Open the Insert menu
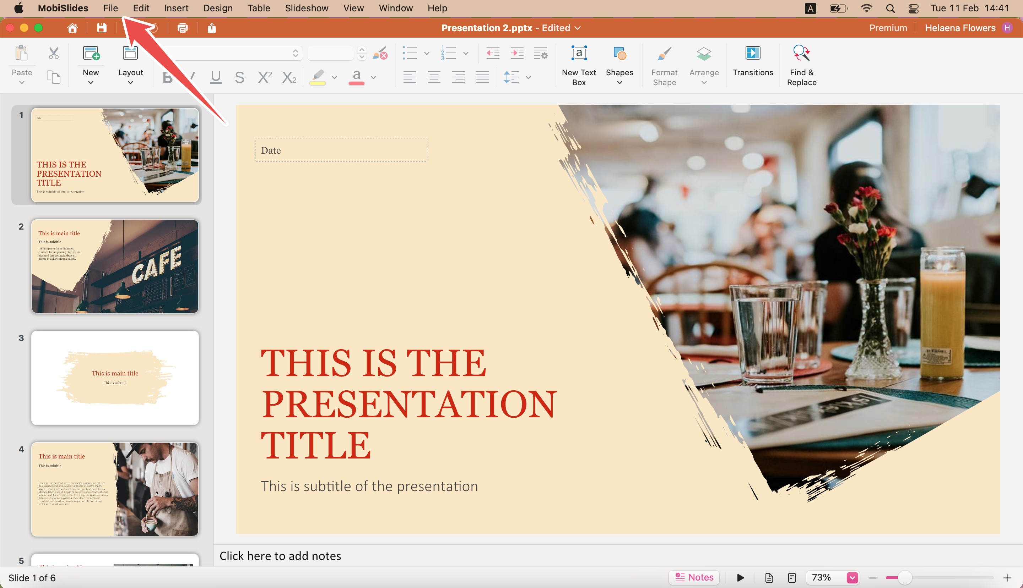Screen dimensions: 1023x588 [176, 9]
